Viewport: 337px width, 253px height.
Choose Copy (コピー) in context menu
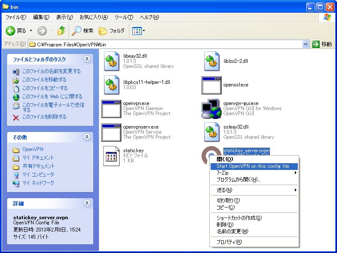click(254, 207)
